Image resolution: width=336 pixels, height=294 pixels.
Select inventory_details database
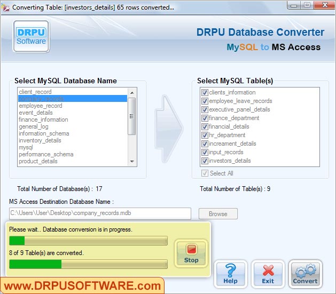click(x=73, y=140)
